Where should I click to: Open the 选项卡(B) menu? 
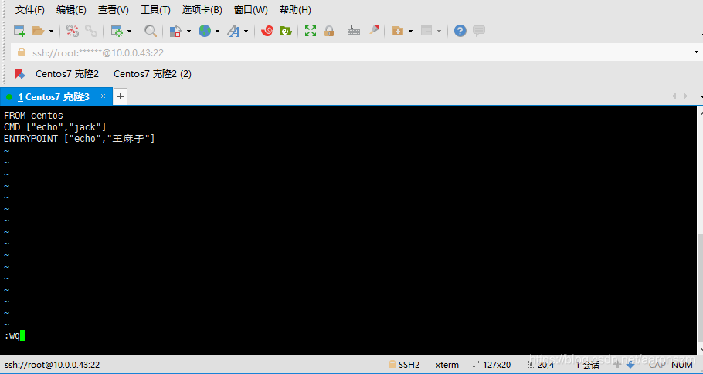[202, 10]
